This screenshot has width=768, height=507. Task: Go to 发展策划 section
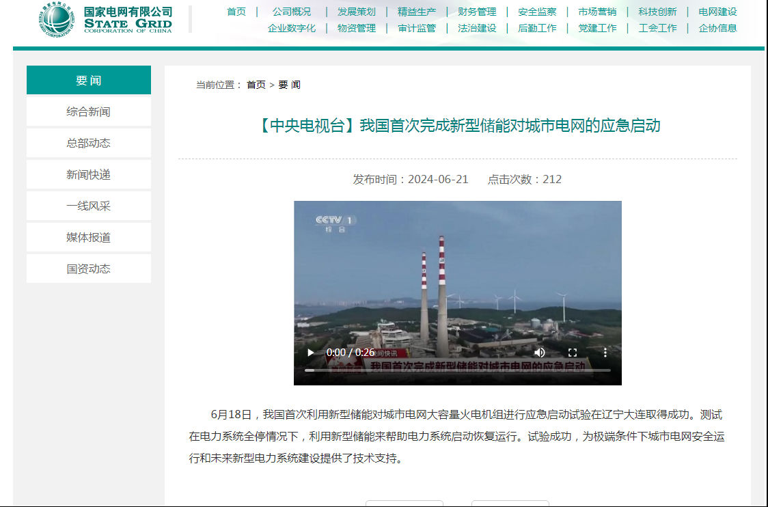357,12
